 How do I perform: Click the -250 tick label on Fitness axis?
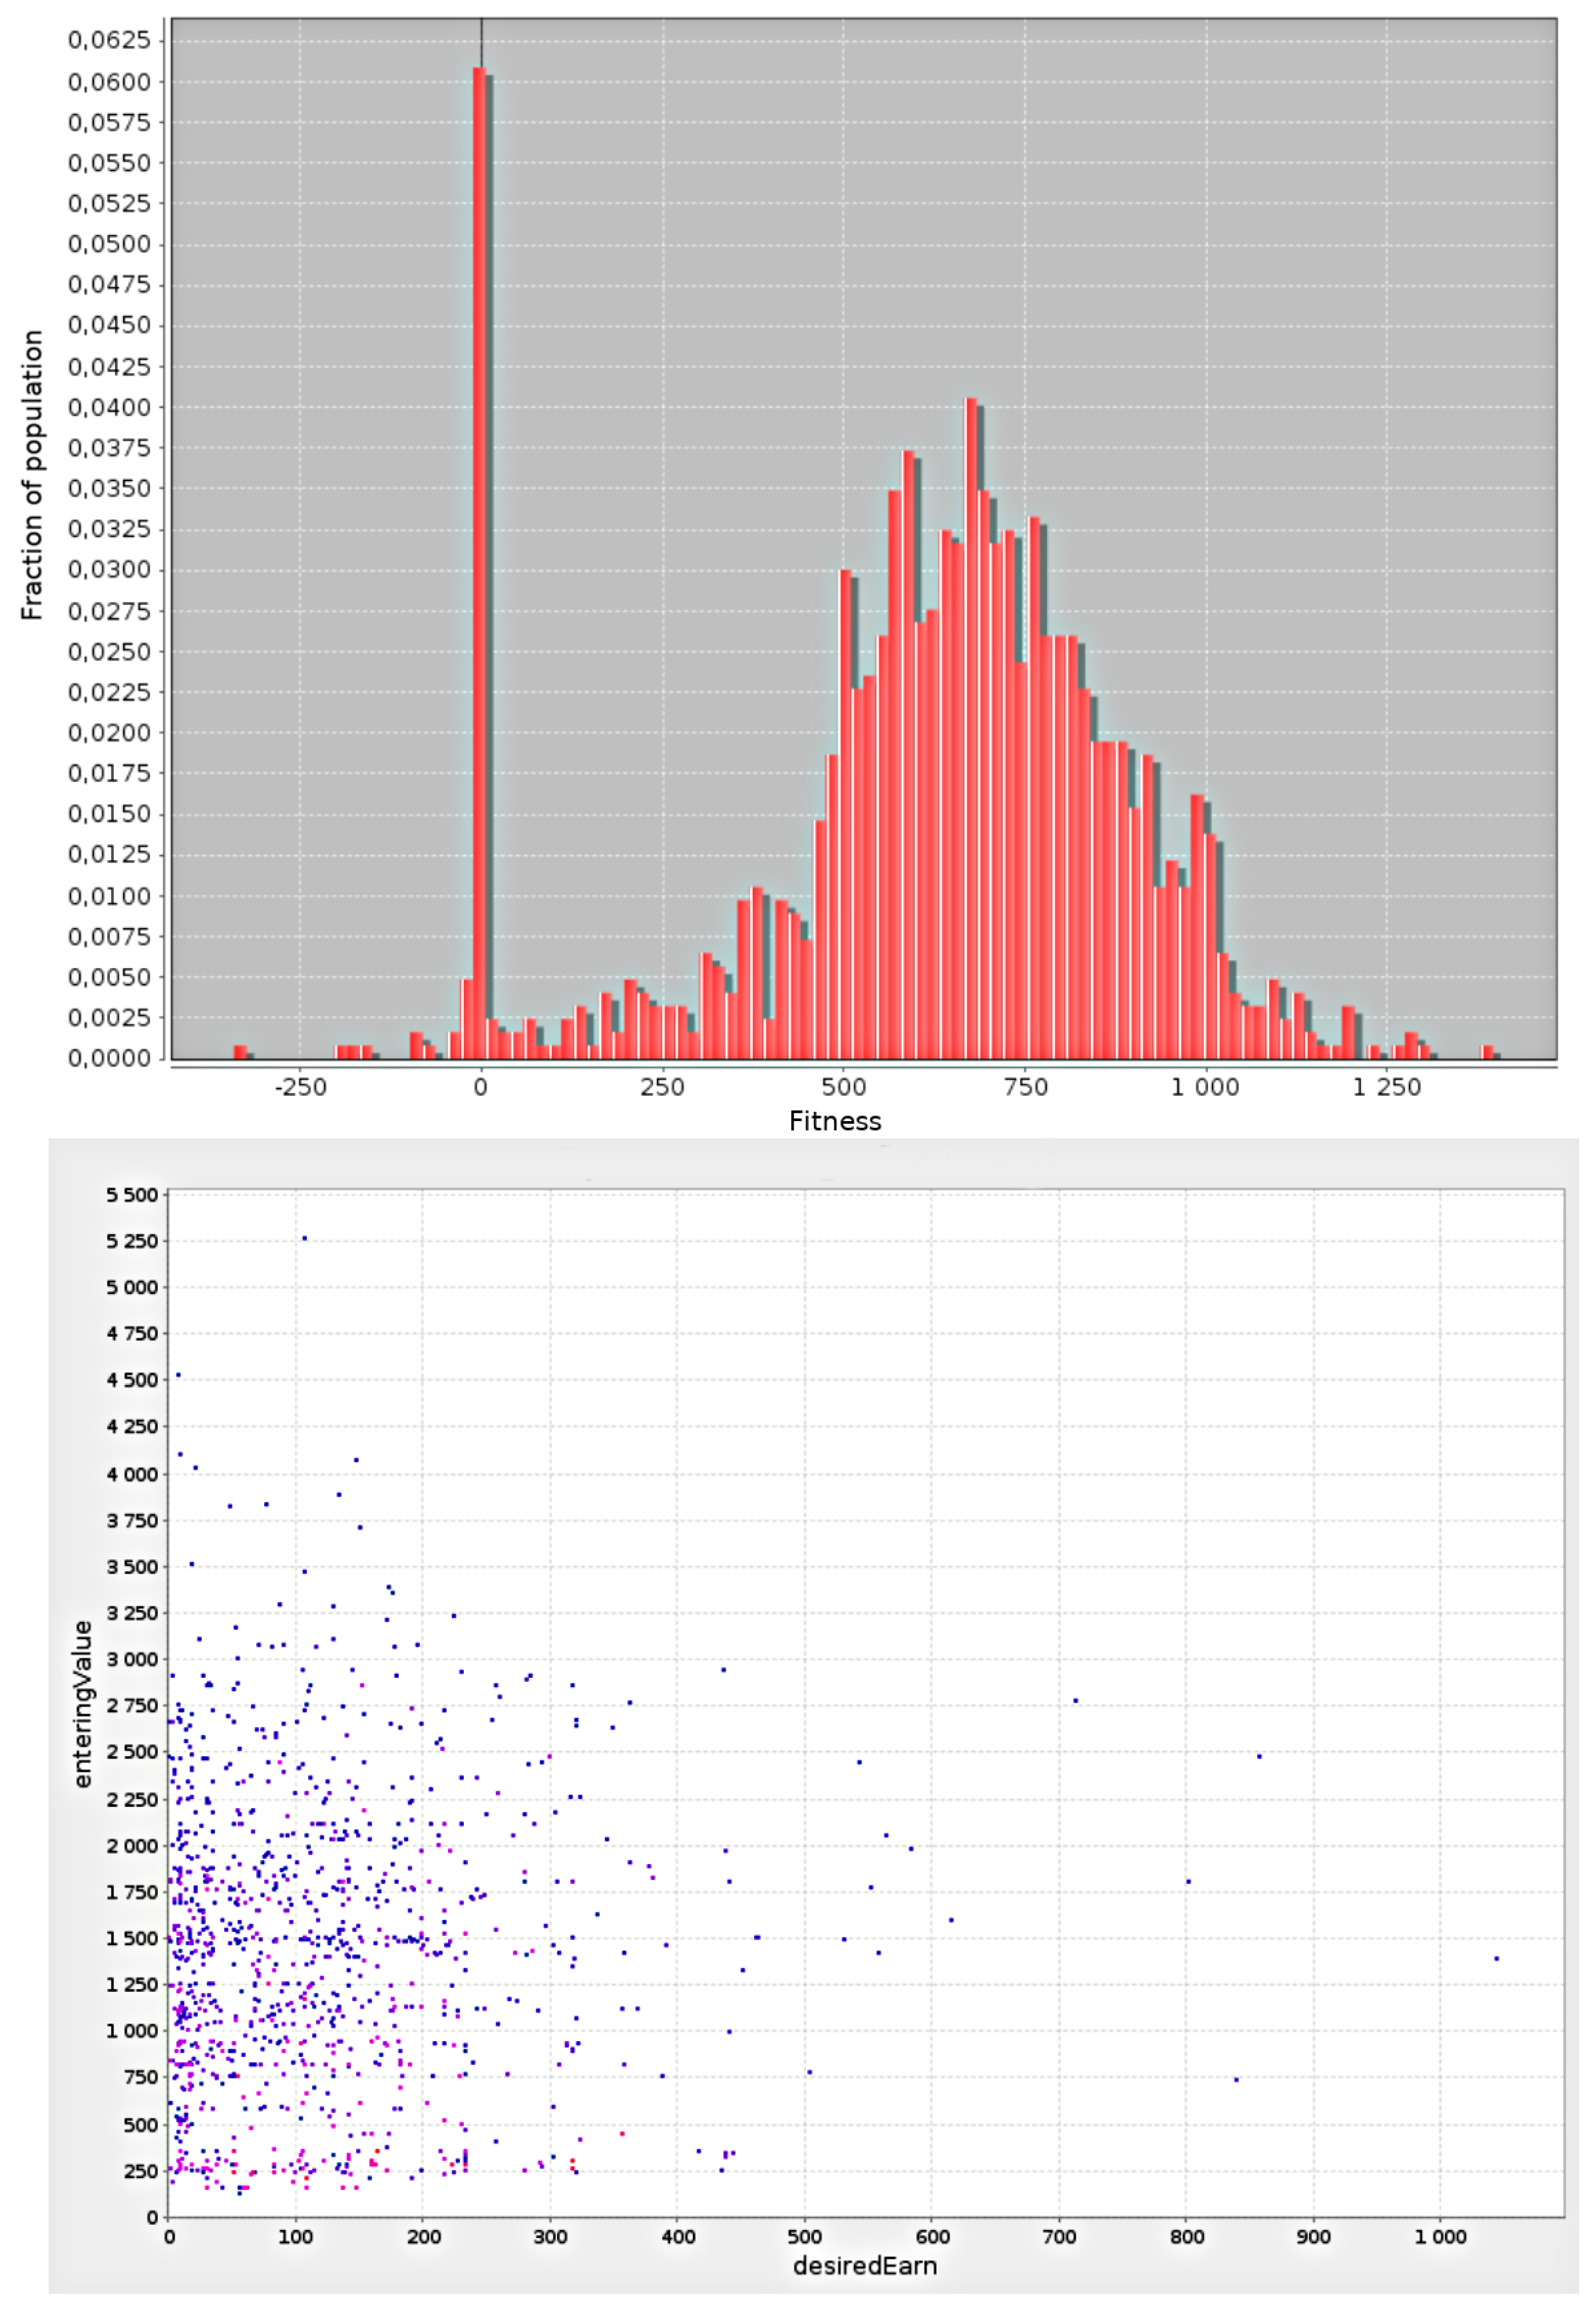[x=300, y=1088]
